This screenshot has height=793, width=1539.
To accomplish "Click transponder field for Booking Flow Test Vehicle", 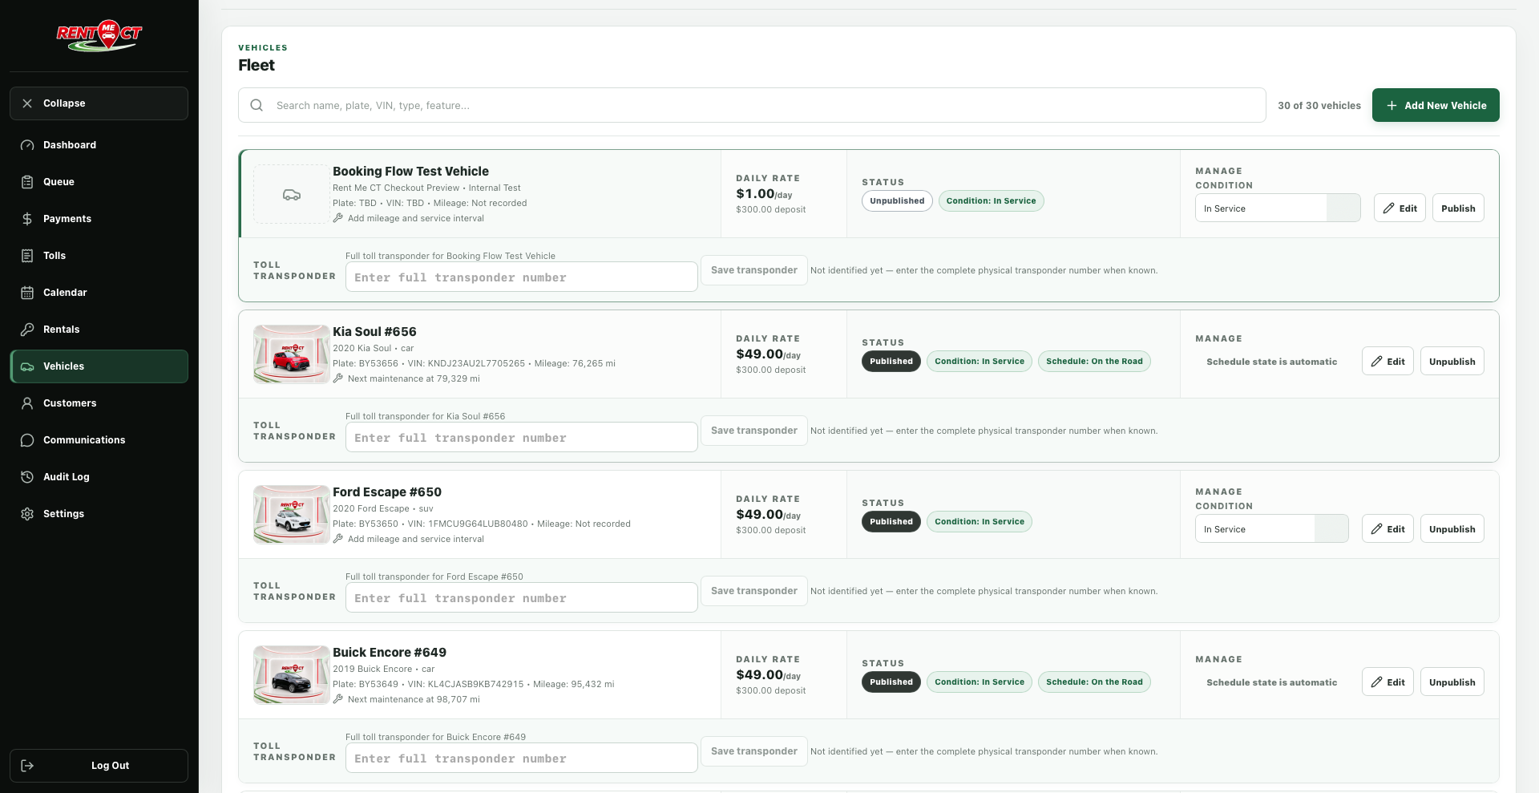I will pyautogui.click(x=522, y=277).
